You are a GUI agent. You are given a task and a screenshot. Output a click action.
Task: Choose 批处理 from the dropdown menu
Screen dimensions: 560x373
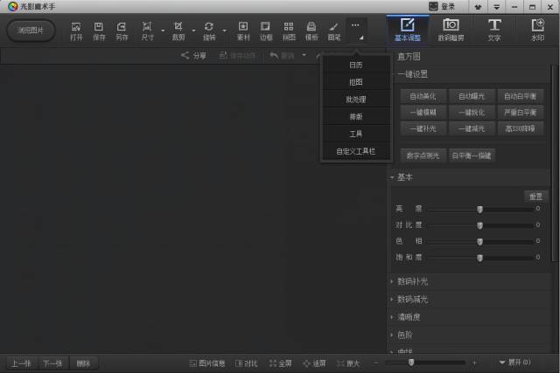click(x=355, y=99)
